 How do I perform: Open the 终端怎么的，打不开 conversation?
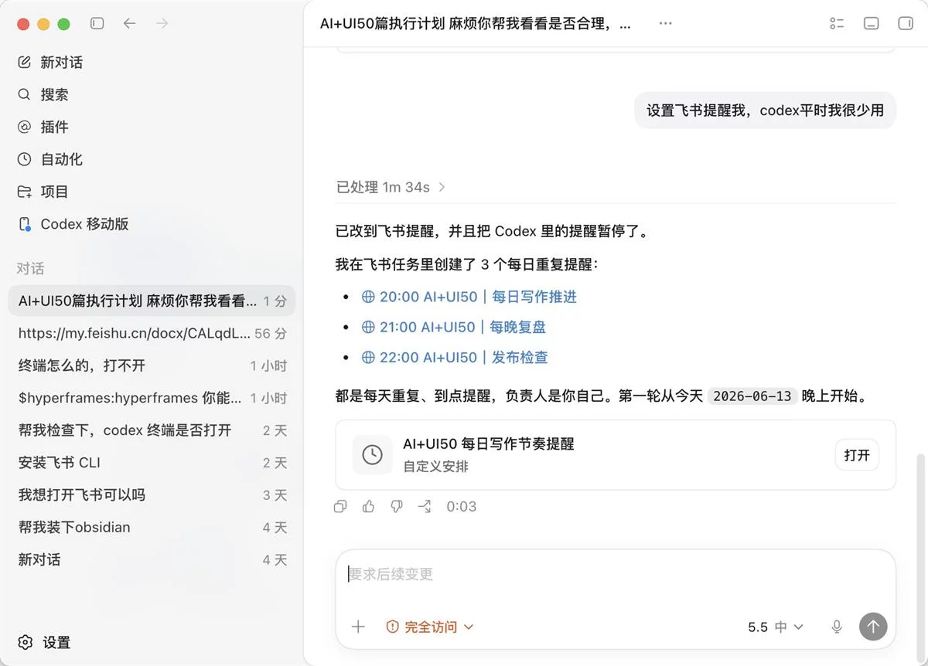[x=152, y=366]
